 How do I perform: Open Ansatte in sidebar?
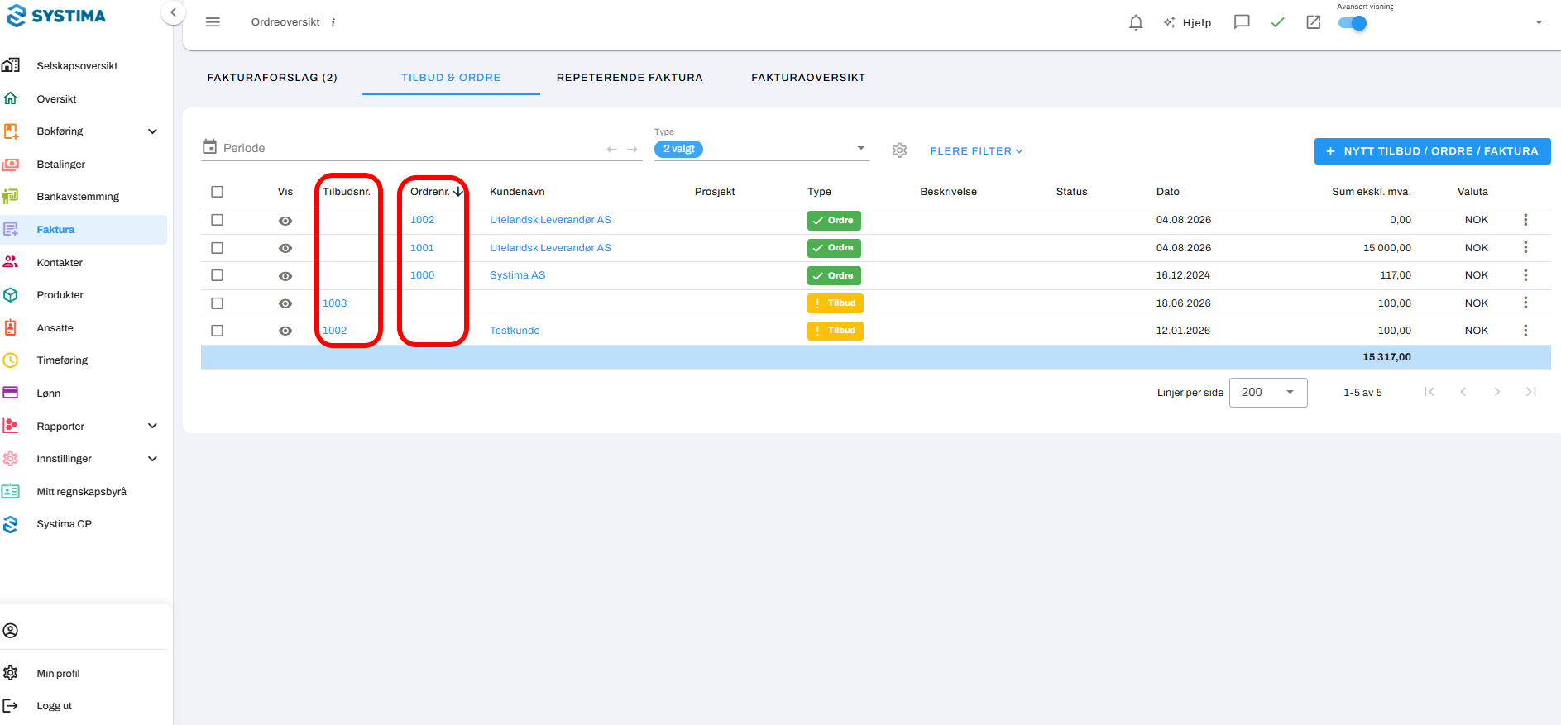(x=55, y=328)
